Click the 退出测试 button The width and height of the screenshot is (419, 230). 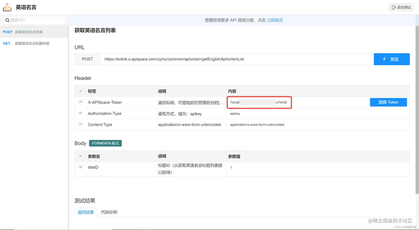click(x=401, y=7)
